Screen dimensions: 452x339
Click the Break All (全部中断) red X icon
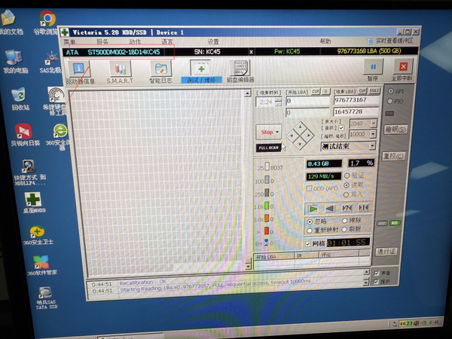403,67
